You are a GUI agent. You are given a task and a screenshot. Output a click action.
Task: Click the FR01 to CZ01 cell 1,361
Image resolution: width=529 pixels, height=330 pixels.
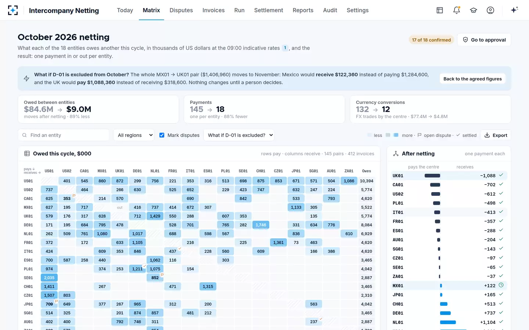pos(278,242)
